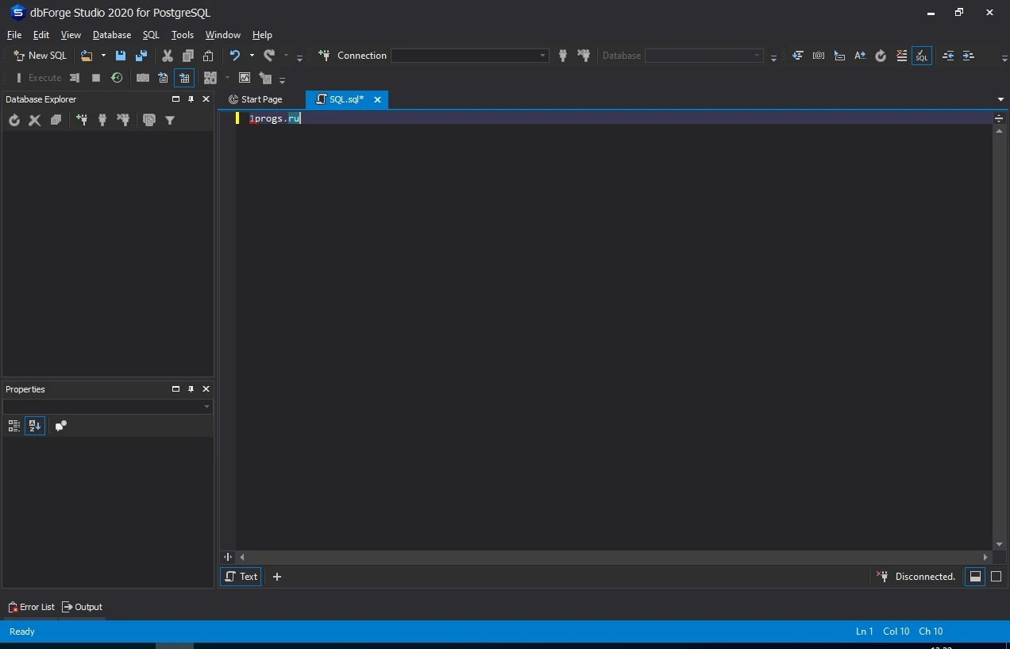This screenshot has height=649, width=1010.
Task: Expand the Open file dropdown arrow
Action: [x=103, y=56]
